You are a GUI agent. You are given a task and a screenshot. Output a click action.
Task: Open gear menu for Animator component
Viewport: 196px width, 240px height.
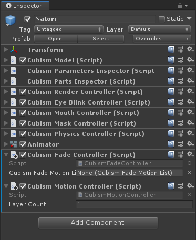[x=190, y=144]
